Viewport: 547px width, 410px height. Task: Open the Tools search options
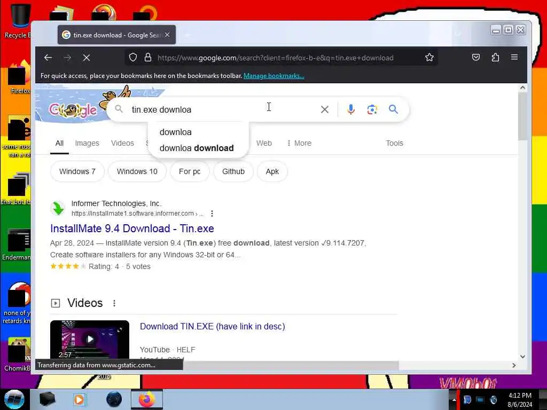(x=394, y=143)
